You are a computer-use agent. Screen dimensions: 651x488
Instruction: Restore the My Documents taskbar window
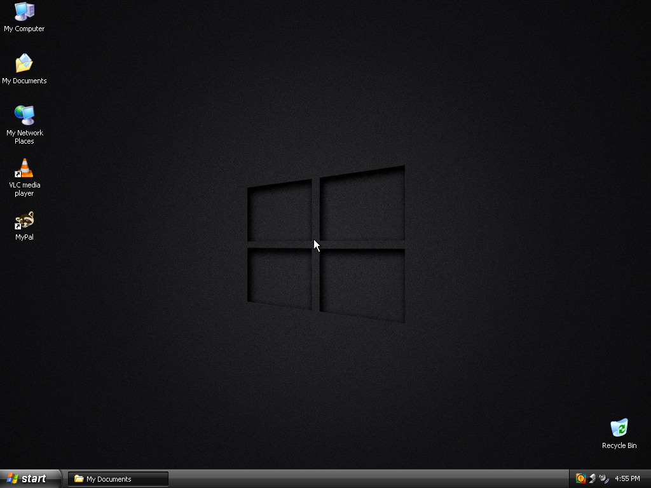click(x=118, y=479)
